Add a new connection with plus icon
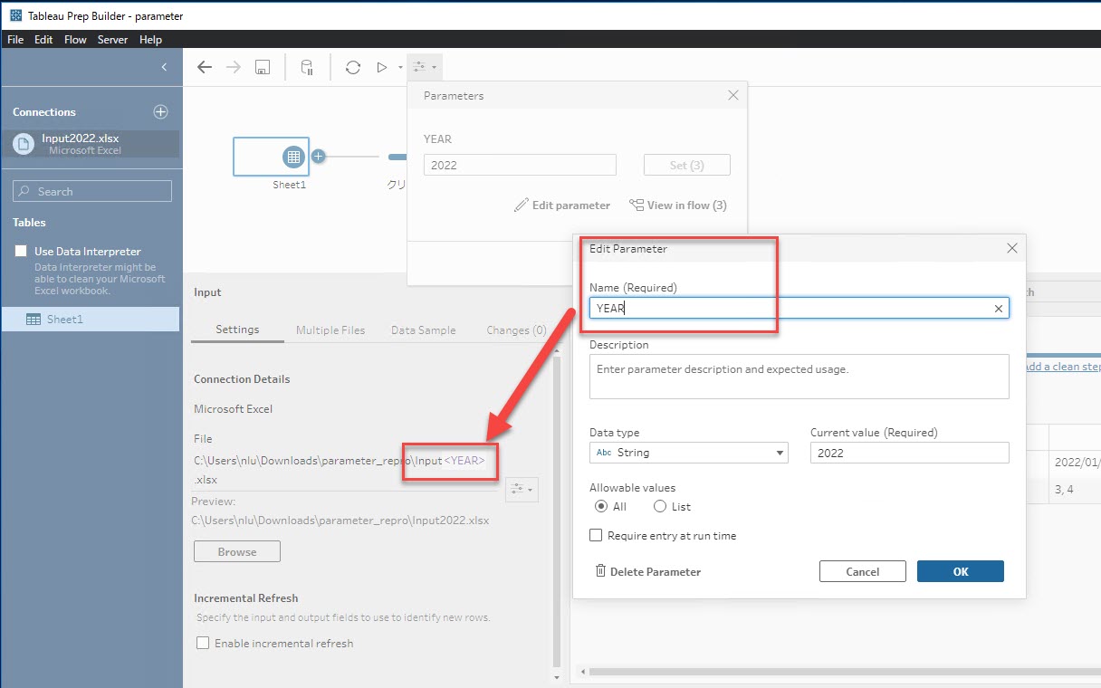The height and width of the screenshot is (688, 1101). pyautogui.click(x=160, y=112)
